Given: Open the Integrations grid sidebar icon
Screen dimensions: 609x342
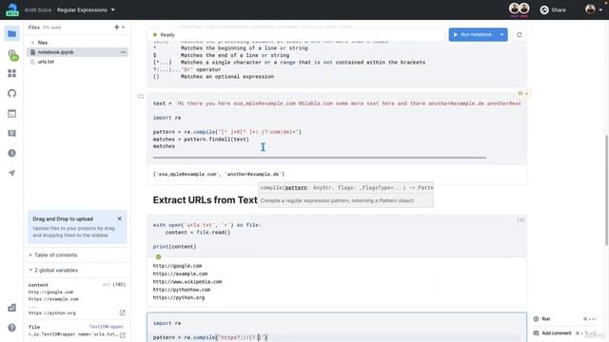Looking at the screenshot, I should pos(12,73).
